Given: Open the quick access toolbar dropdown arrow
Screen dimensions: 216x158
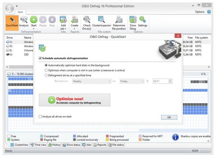Looking at the screenshot, I should [17, 6].
